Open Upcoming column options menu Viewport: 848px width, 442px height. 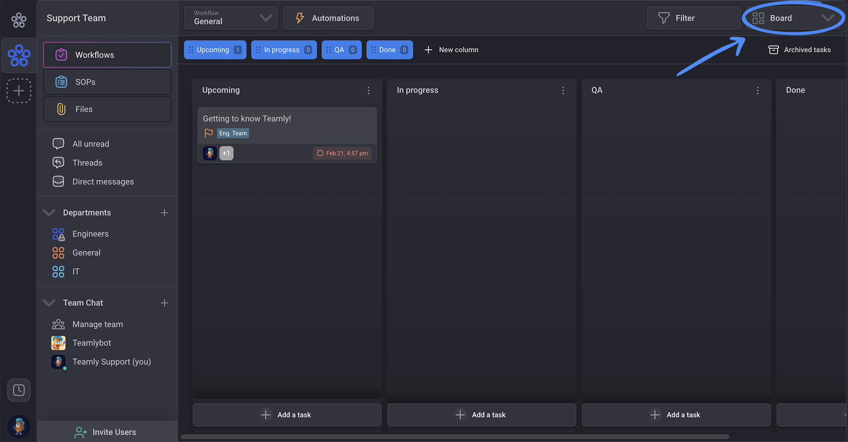pyautogui.click(x=369, y=90)
